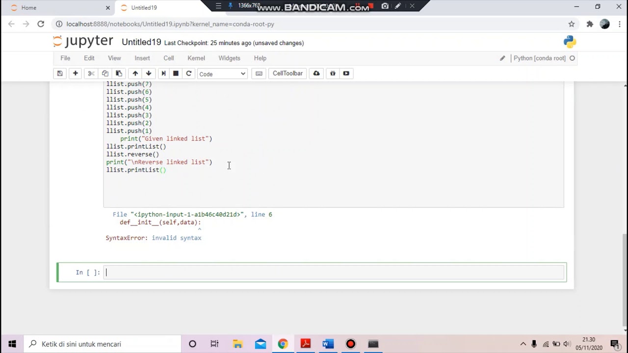Insert cell below with plus icon
Image resolution: width=628 pixels, height=353 pixels.
(x=76, y=74)
